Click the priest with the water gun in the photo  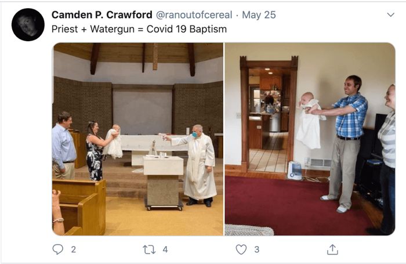click(197, 166)
